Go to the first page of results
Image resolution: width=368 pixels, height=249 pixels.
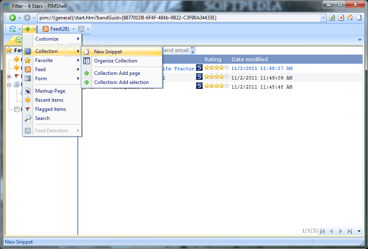(322, 231)
